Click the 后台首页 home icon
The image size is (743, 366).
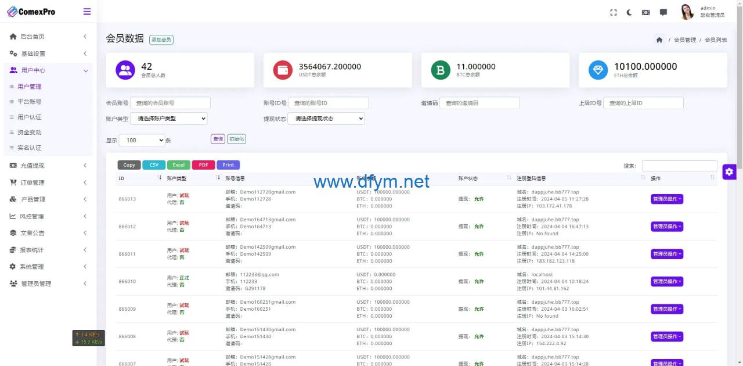[13, 37]
